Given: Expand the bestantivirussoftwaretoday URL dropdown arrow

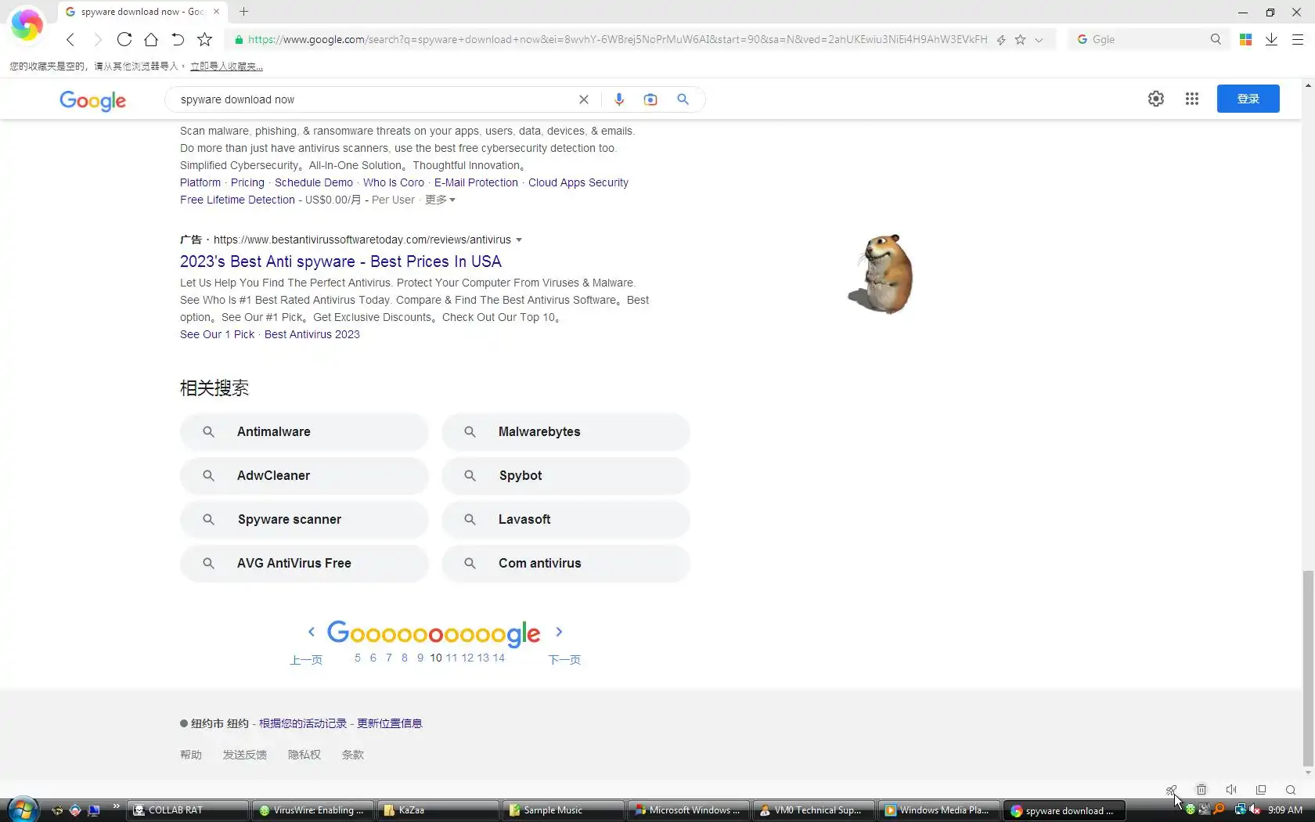Looking at the screenshot, I should click(x=519, y=240).
